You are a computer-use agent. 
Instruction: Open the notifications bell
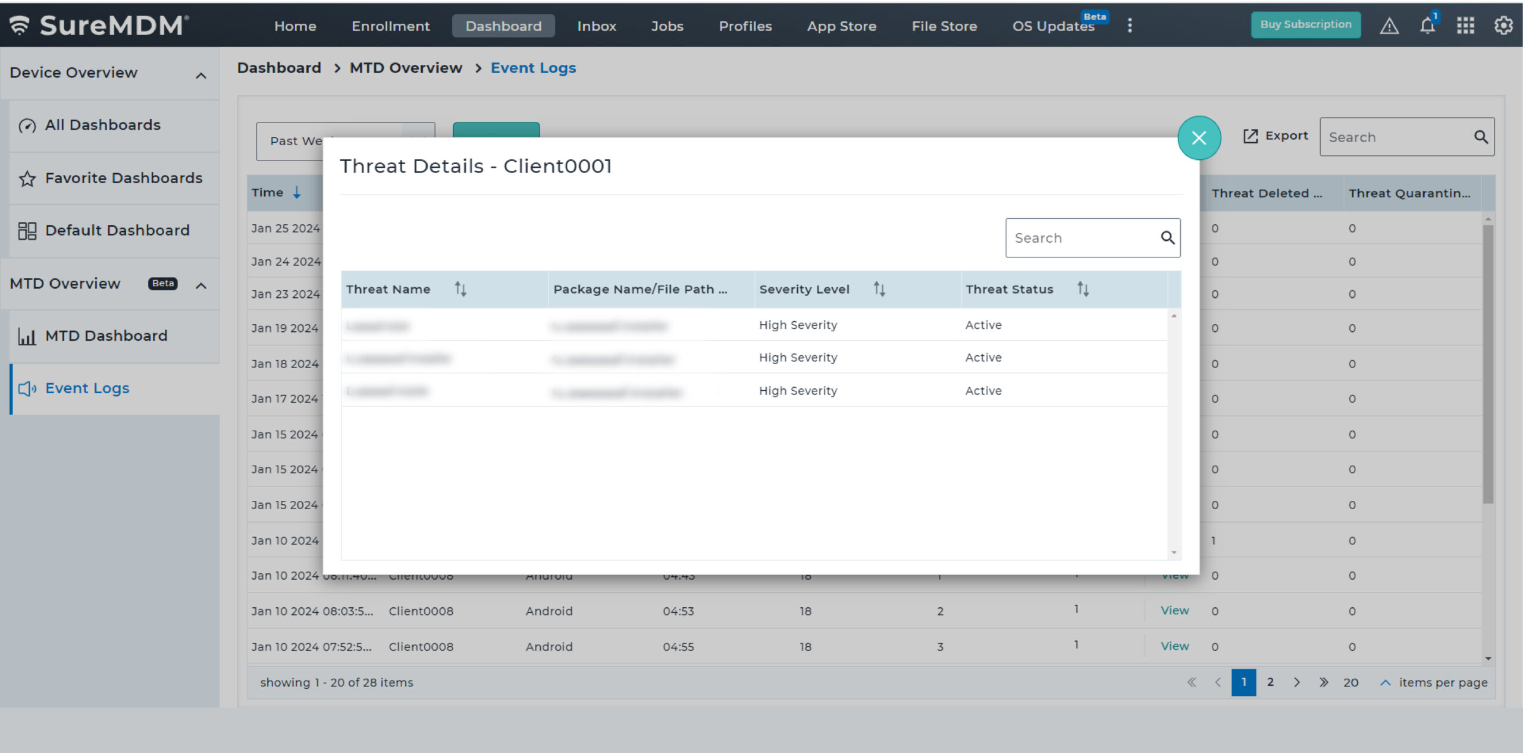coord(1427,26)
